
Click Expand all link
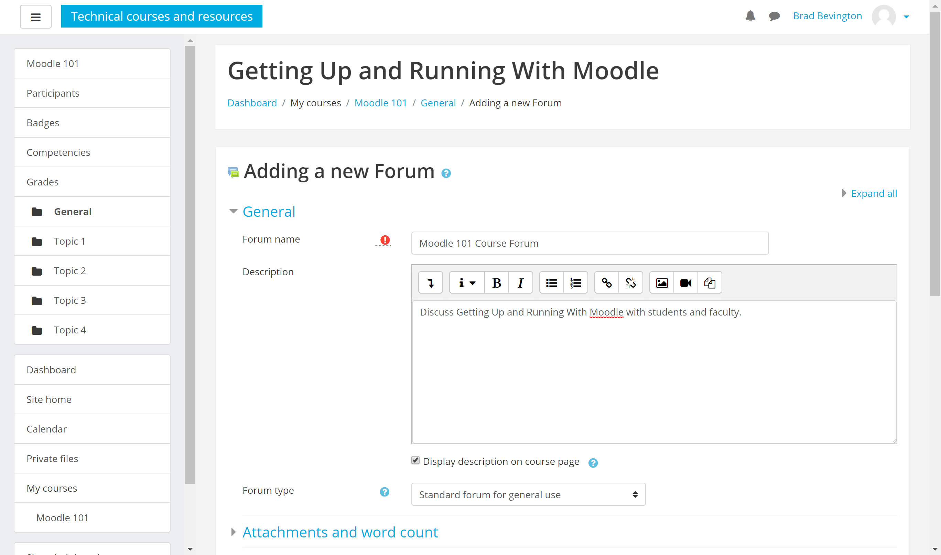873,193
